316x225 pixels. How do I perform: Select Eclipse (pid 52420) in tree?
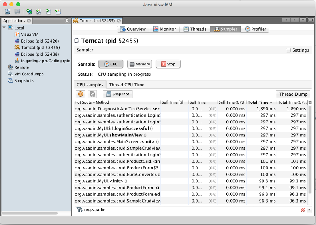(37, 41)
